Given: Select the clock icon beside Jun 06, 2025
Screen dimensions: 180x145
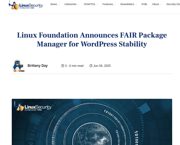Looking at the screenshot, I should (x=91, y=66).
